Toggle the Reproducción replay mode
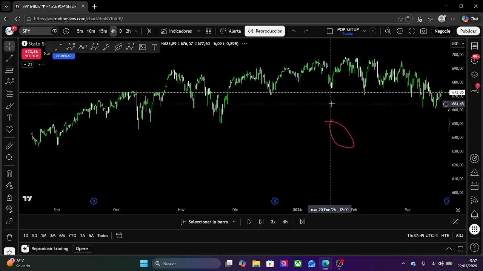483x271 pixels. (x=265, y=31)
